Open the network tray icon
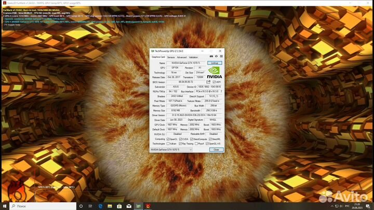Image resolution: width=374 pixels, height=210 pixels. coord(337,206)
